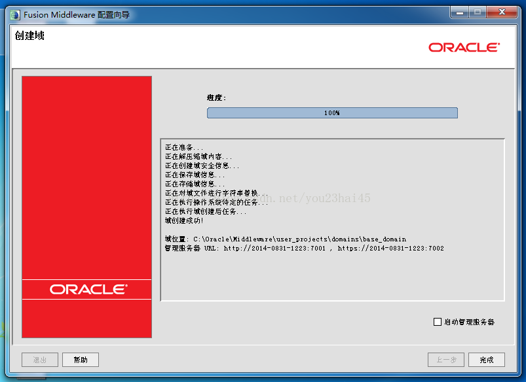This screenshot has width=526, height=382.
Task: Click the 正在创建域安全信息... line
Action: pyautogui.click(x=202, y=165)
